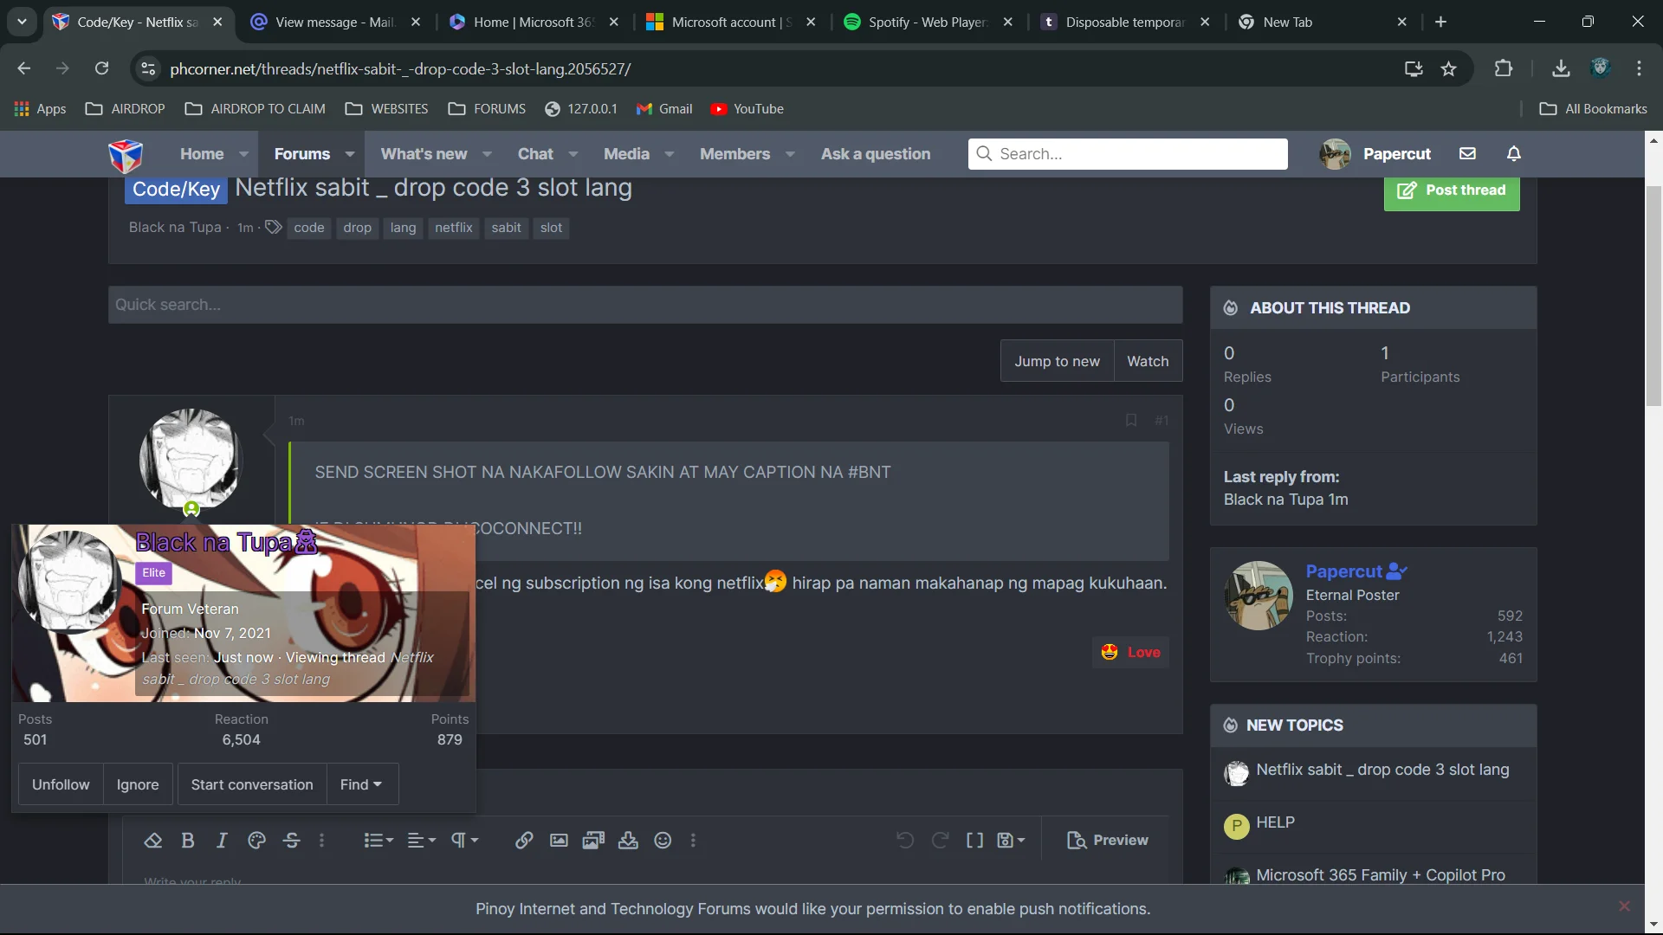Expand the Media submenu arrow
This screenshot has height=935, width=1663.
(x=670, y=154)
